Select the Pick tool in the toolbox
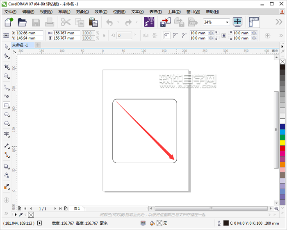 6,47
